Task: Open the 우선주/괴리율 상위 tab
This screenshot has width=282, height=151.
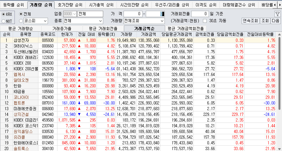Action: (x=172, y=5)
